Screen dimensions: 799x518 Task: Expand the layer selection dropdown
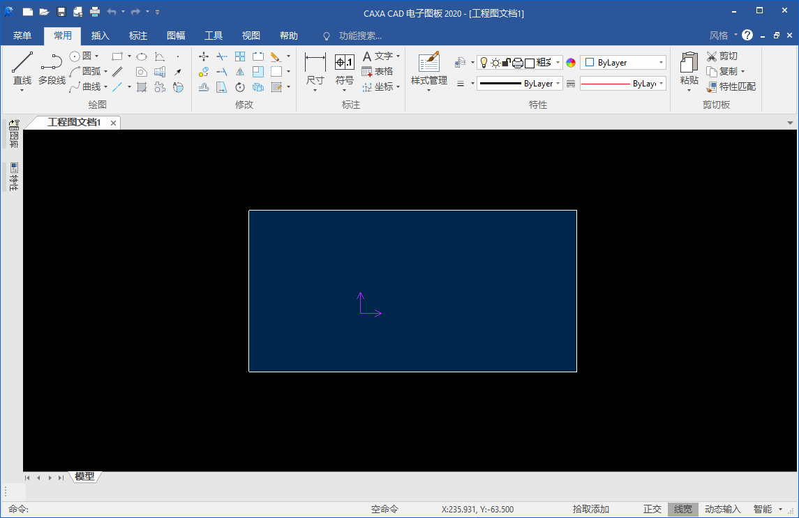point(558,63)
